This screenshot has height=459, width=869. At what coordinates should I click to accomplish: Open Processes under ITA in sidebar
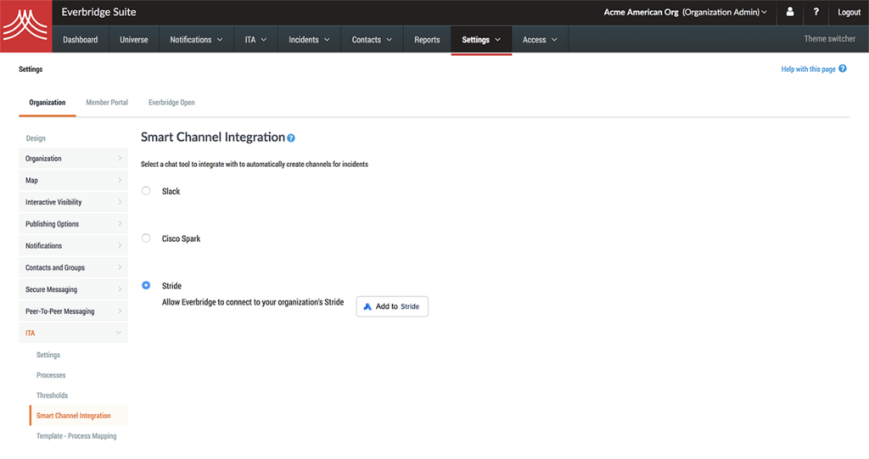pos(51,375)
